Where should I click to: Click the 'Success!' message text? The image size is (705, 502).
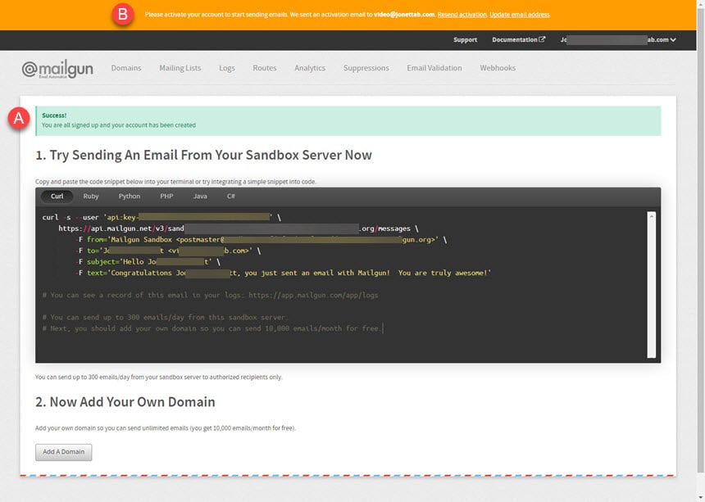click(x=54, y=115)
